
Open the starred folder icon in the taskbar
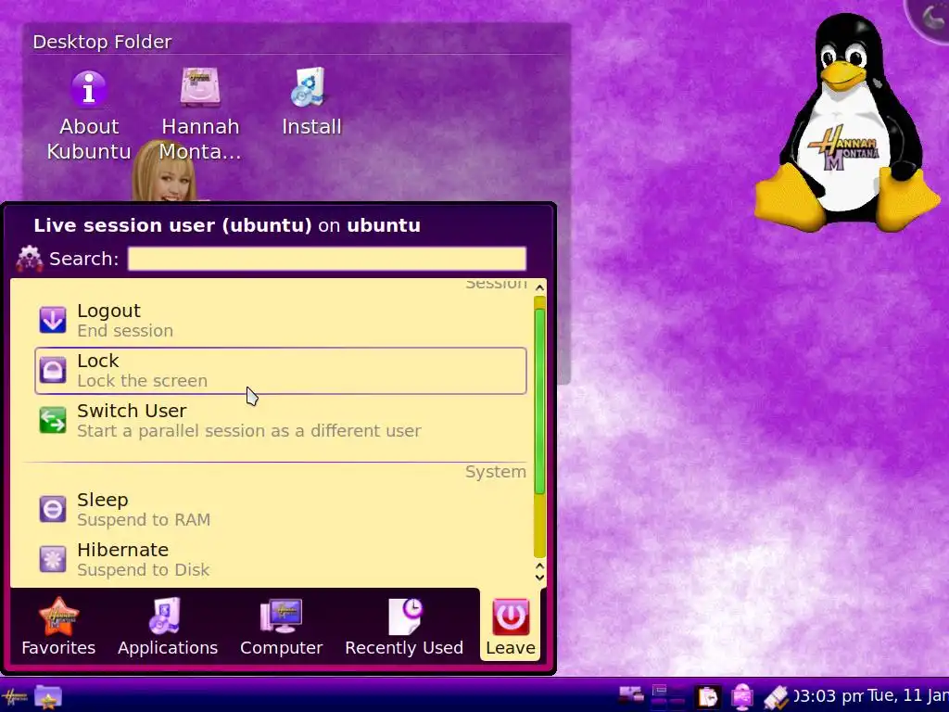(48, 698)
